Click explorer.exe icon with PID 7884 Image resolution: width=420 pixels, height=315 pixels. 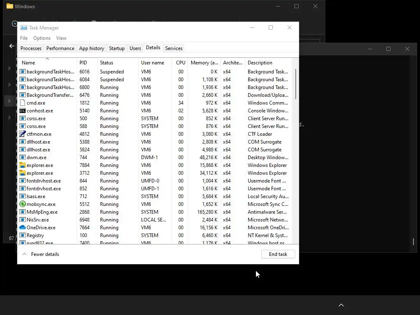coord(23,165)
